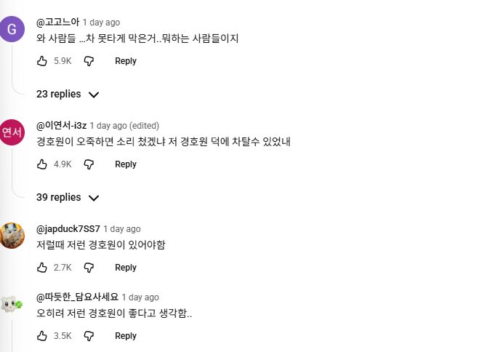Viewport: 479px width, 352px height.
Task: Expand the 39 replies thread
Action: [x=68, y=197]
